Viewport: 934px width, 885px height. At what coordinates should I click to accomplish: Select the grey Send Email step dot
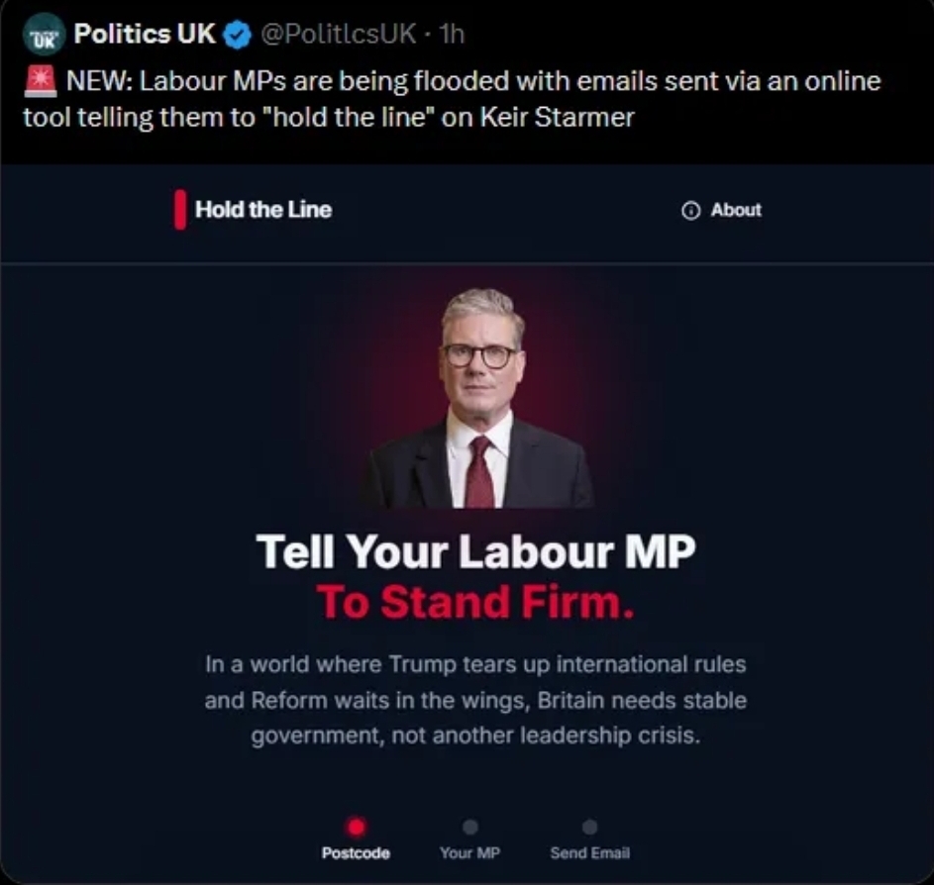pos(589,827)
